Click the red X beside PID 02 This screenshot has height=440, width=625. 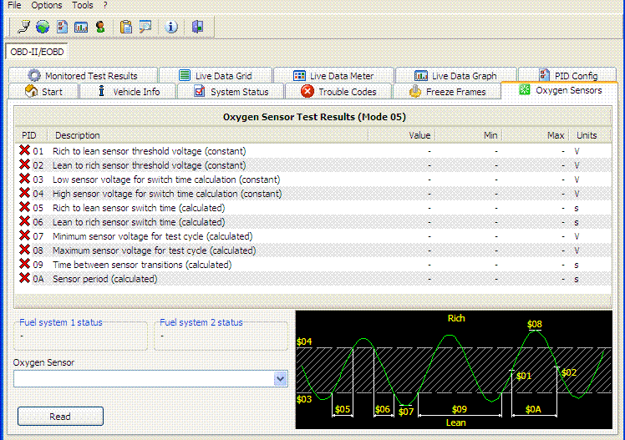(x=25, y=164)
